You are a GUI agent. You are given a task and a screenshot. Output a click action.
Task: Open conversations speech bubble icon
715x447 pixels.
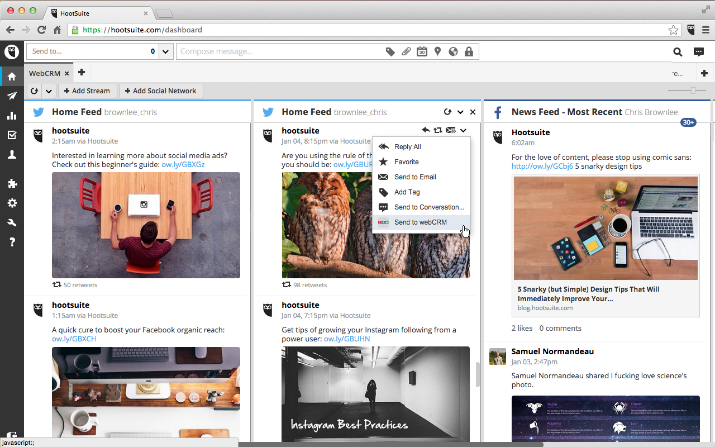[x=698, y=52]
